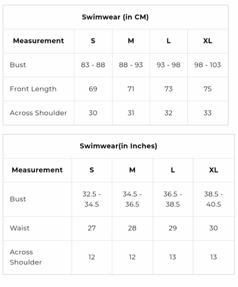Click the 32.5 - 34.5 bust cell
238x287 pixels.
[x=92, y=199]
